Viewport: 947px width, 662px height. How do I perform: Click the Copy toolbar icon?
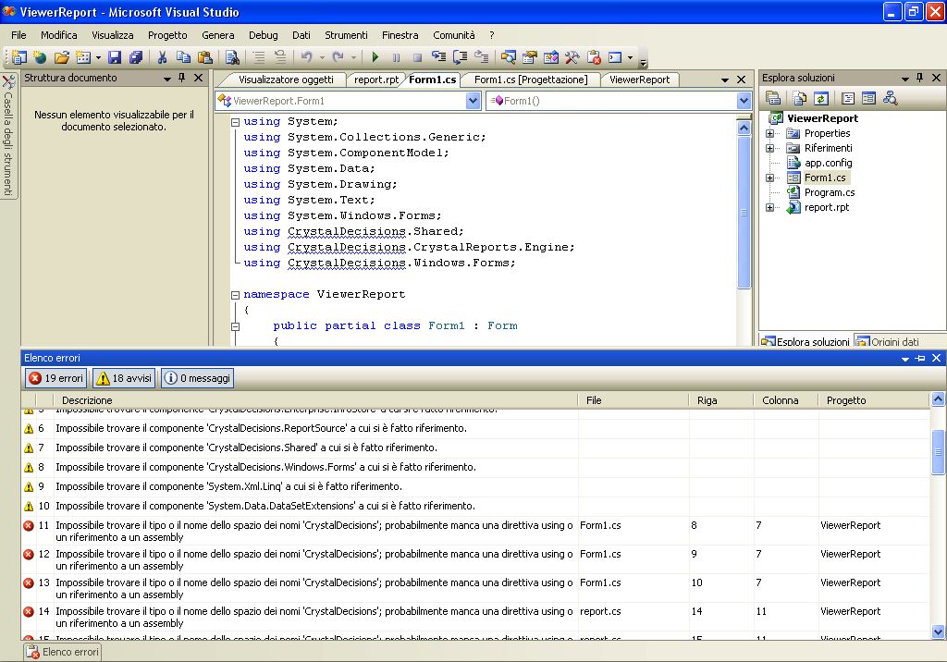pyautogui.click(x=184, y=57)
